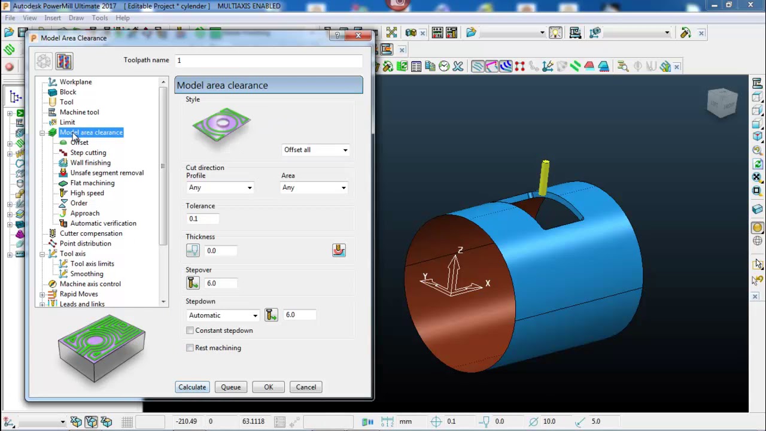Click the Queue button
The image size is (766, 431).
pyautogui.click(x=230, y=387)
